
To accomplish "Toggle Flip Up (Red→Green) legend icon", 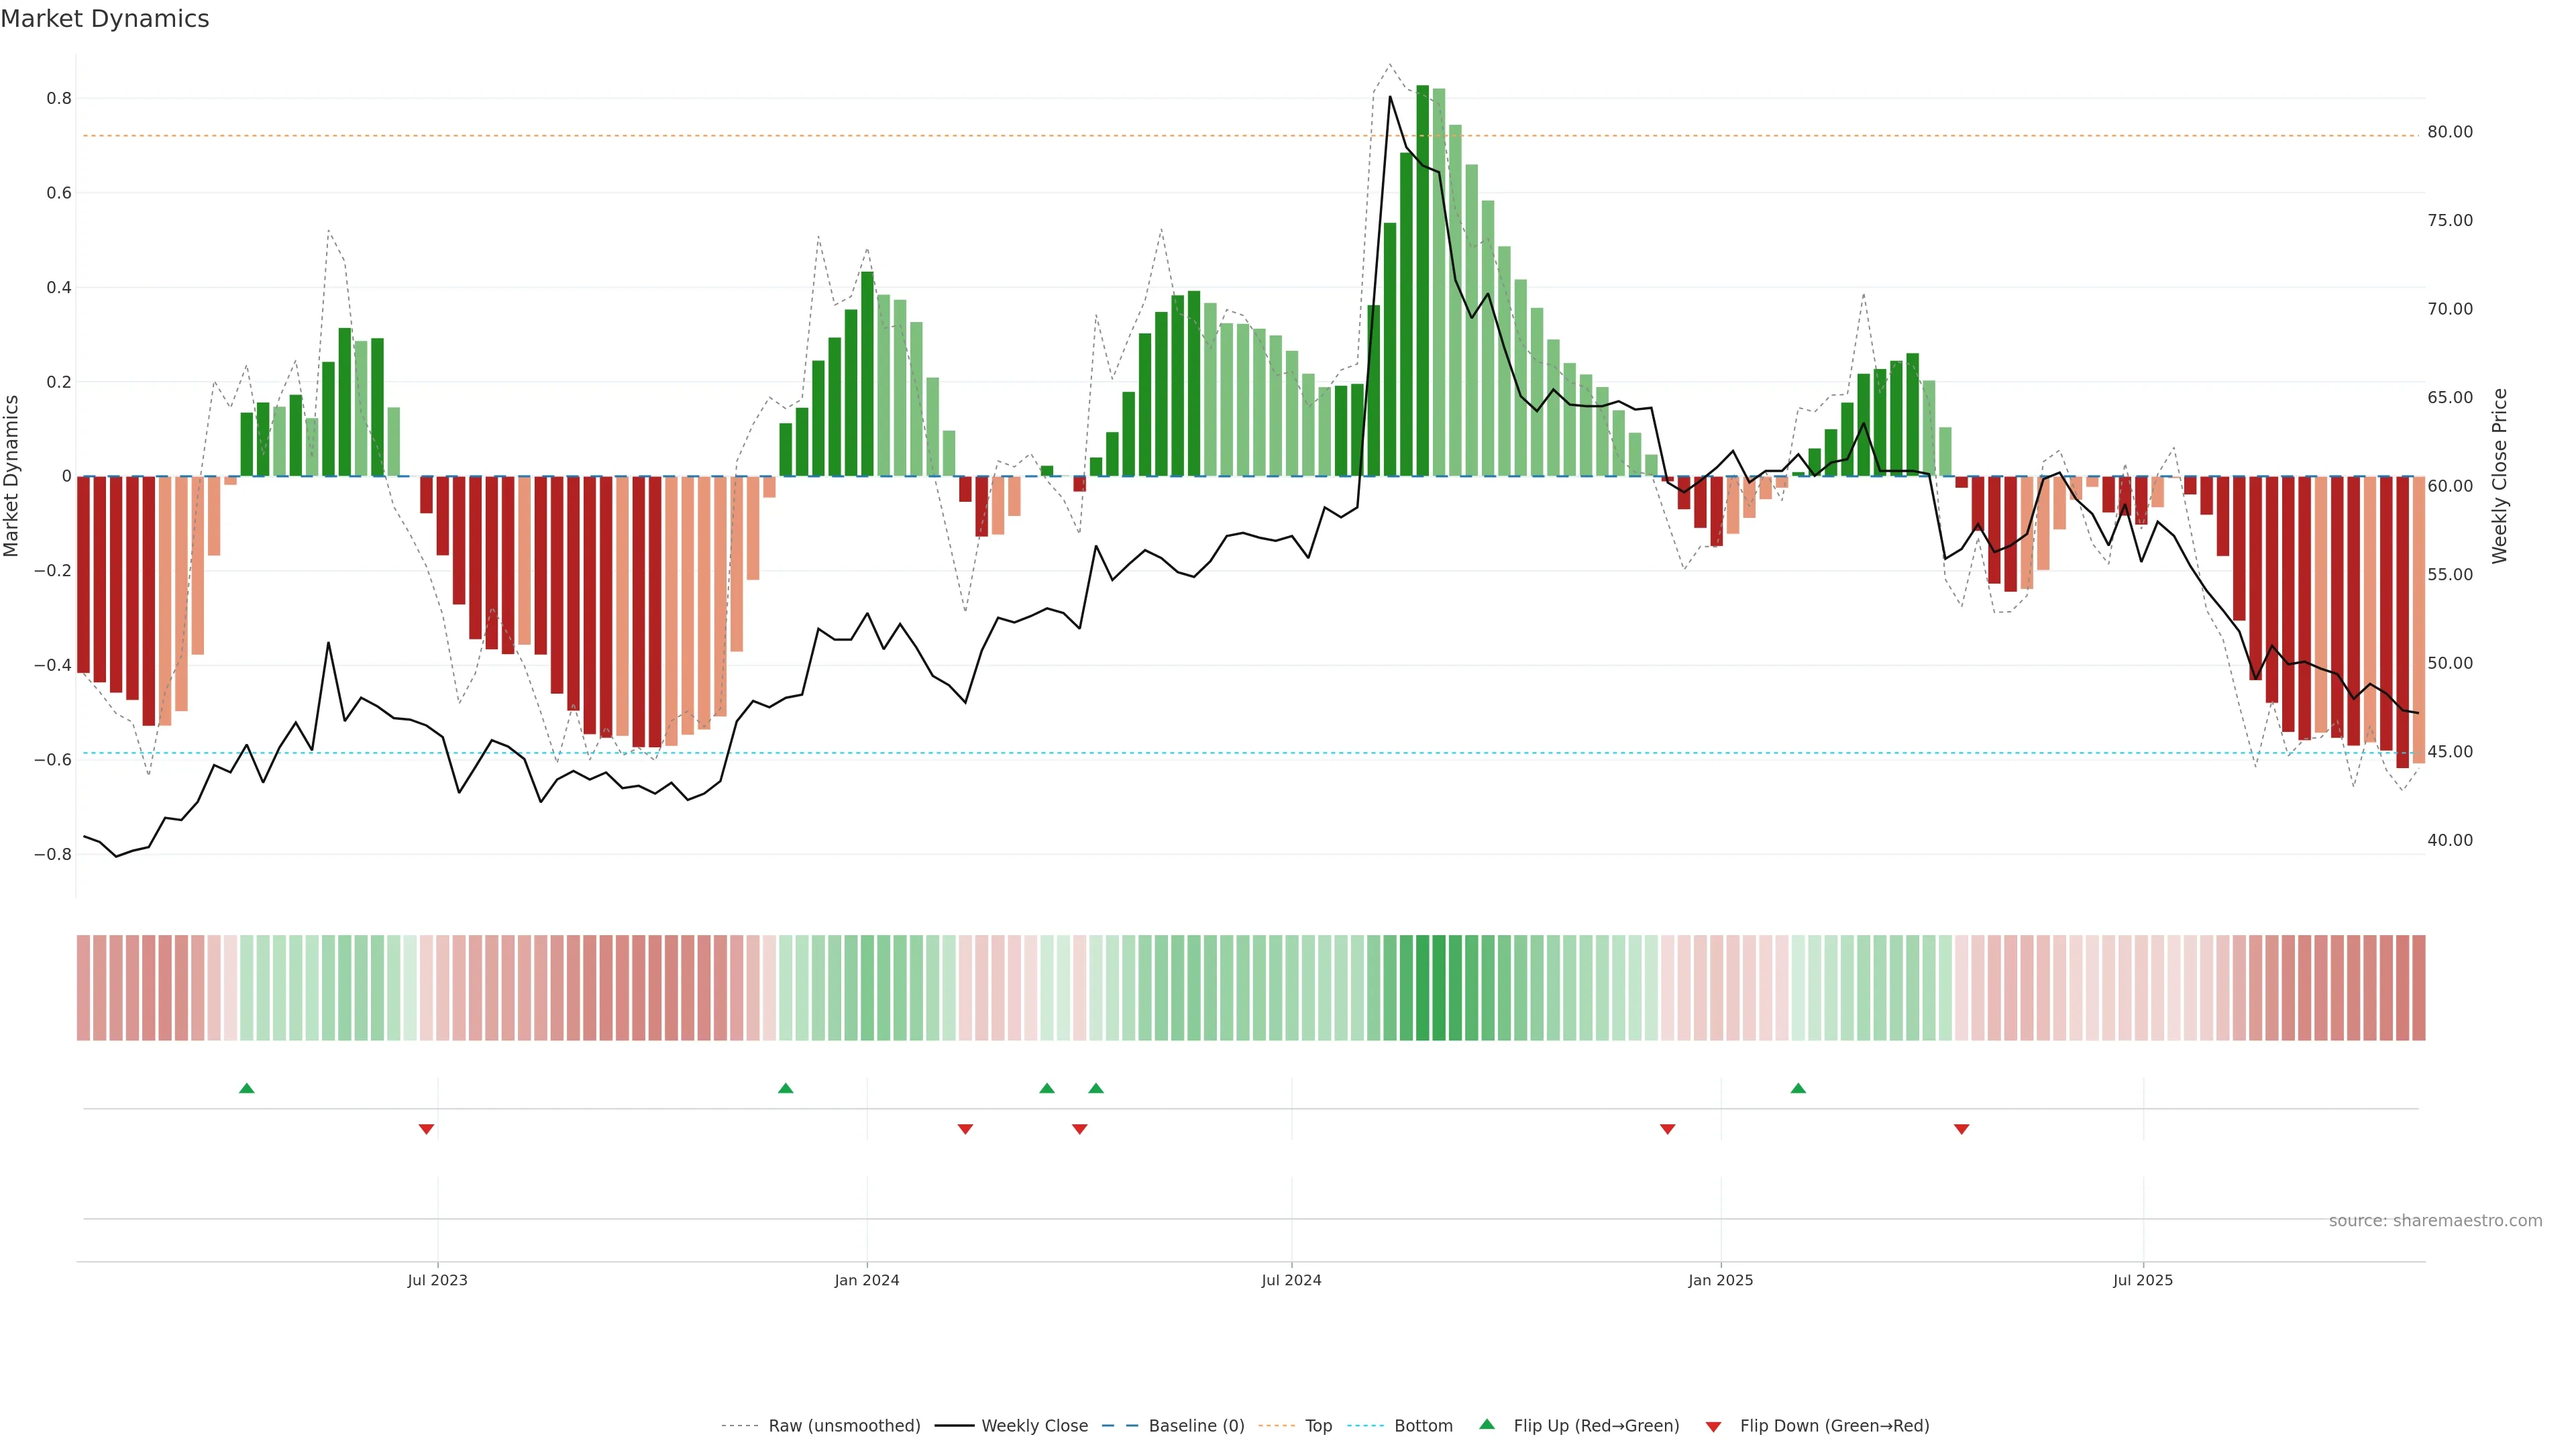I will pyautogui.click(x=1487, y=1425).
